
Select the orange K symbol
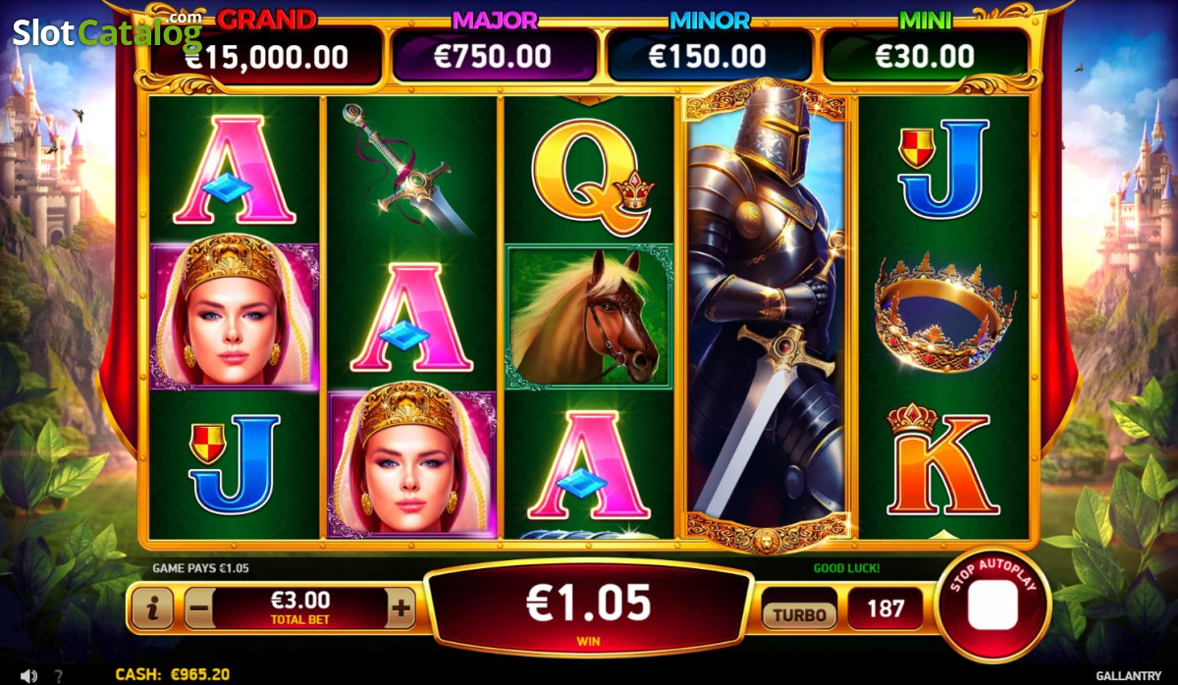click(x=937, y=459)
